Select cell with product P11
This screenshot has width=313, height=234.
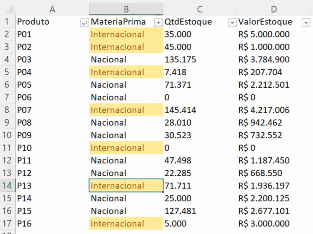pyautogui.click(x=52, y=160)
